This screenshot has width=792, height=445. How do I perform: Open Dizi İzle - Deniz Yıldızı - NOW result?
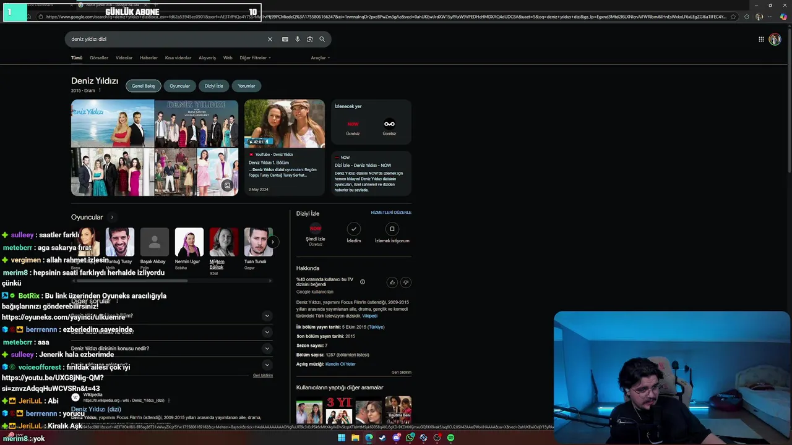coord(371,173)
